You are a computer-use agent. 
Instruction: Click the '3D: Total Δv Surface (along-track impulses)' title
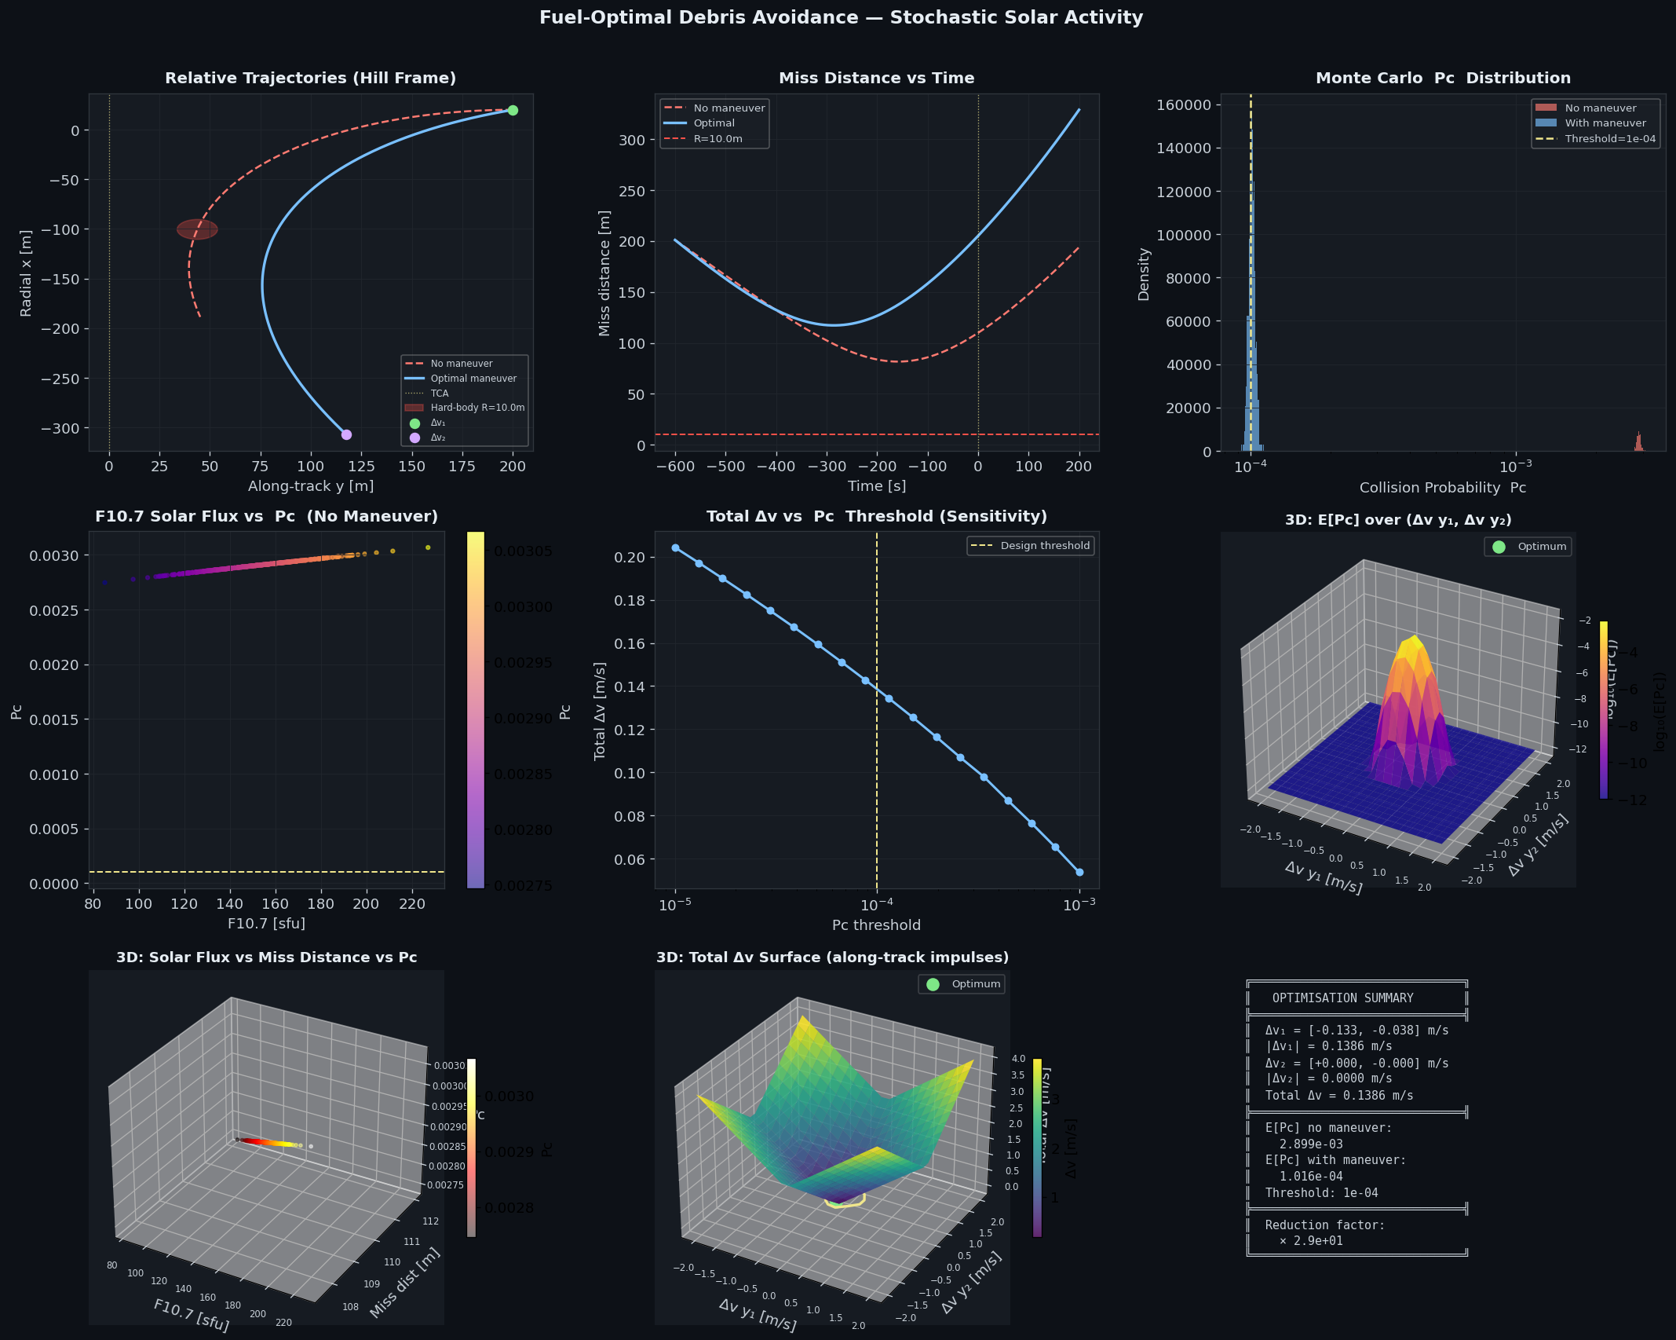point(832,957)
